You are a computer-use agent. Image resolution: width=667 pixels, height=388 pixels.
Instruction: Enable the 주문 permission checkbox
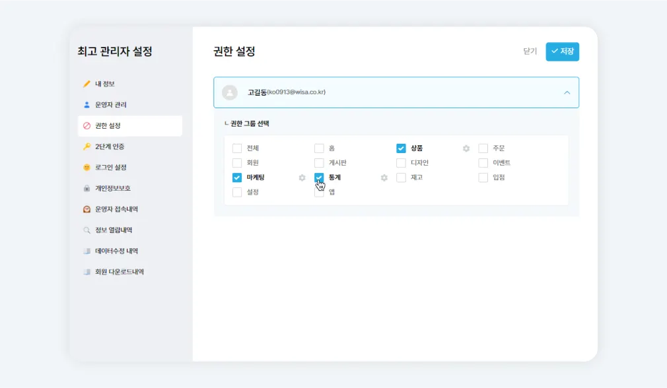(x=483, y=148)
